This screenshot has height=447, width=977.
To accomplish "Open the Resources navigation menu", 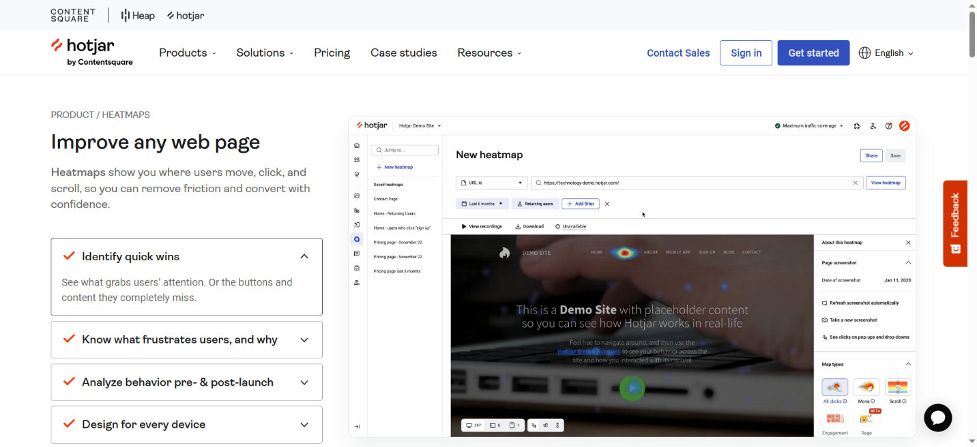I will (489, 53).
